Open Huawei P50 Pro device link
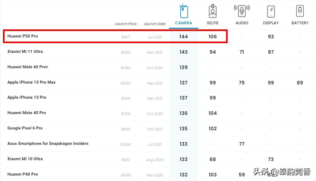 point(23,36)
